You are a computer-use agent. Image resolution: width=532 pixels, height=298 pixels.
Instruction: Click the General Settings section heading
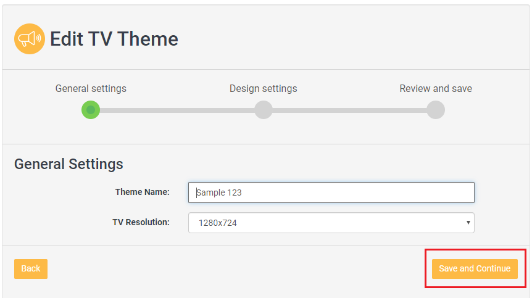click(x=69, y=163)
